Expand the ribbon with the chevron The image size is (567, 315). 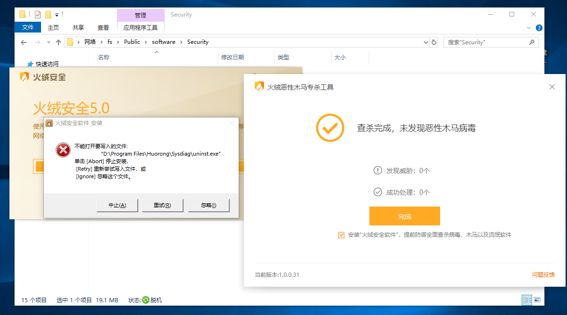[x=529, y=28]
